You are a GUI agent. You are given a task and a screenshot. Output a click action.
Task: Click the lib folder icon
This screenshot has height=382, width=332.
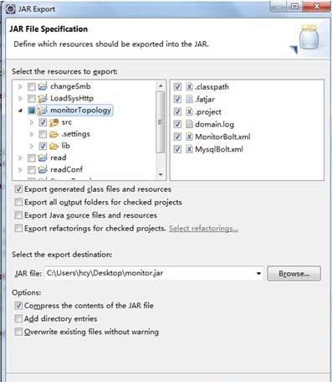point(54,146)
